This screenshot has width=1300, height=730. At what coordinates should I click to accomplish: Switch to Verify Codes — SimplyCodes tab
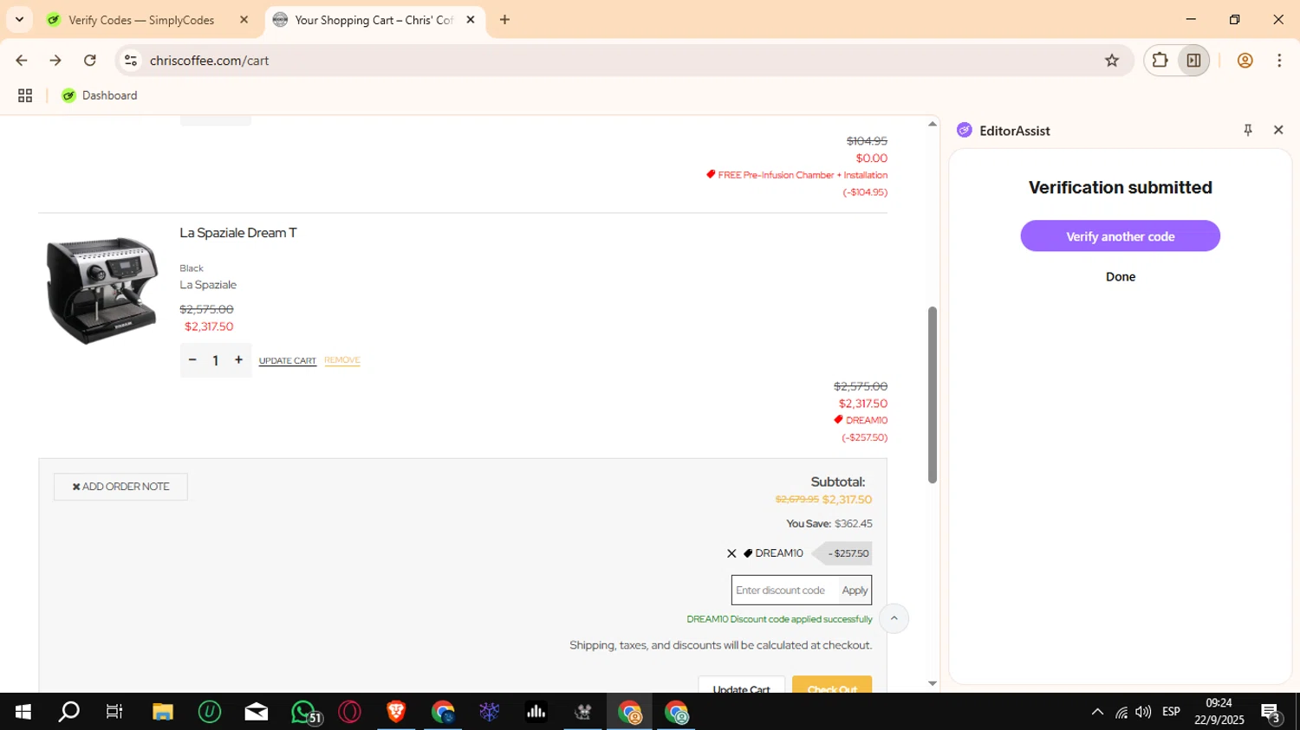coord(141,20)
